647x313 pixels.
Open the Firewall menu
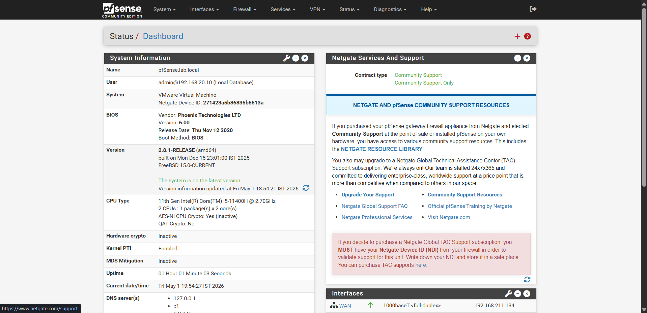click(245, 9)
